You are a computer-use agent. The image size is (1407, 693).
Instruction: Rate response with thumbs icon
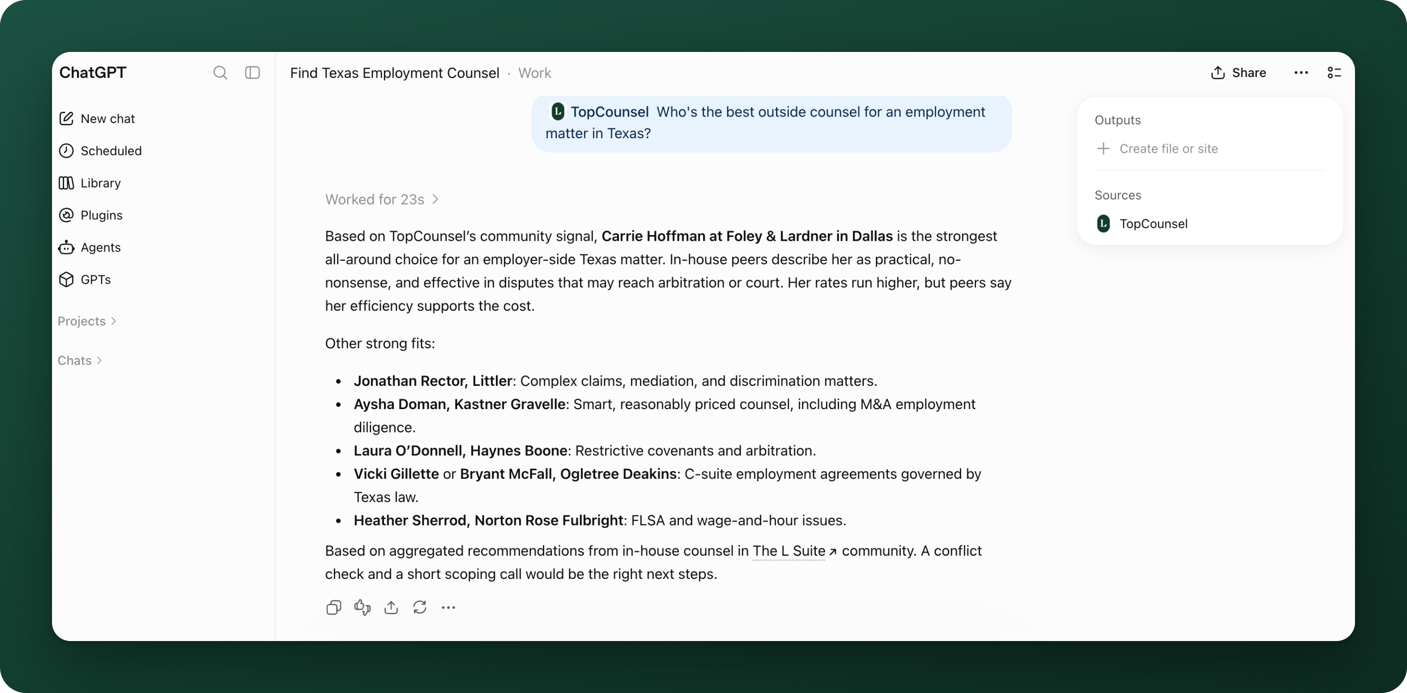[362, 607]
